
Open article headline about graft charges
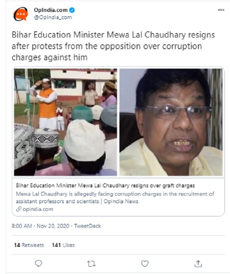105,186
